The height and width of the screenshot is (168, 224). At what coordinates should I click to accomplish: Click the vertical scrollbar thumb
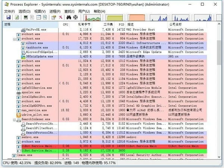pyautogui.click(x=219, y=53)
